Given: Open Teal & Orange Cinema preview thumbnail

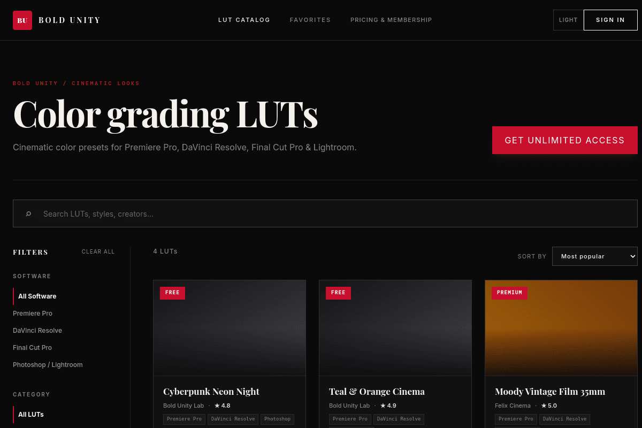Looking at the screenshot, I should tap(395, 327).
